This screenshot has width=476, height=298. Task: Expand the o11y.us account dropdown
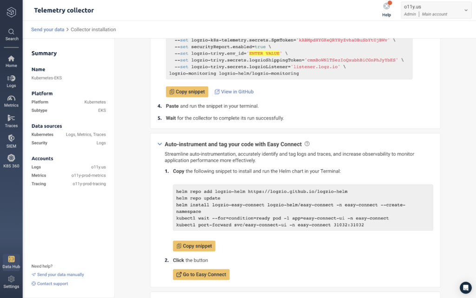(x=436, y=10)
